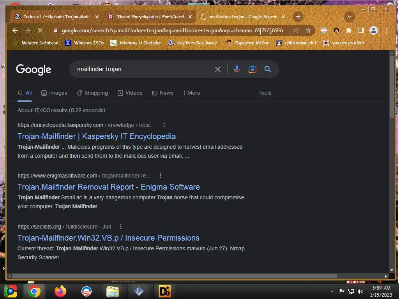399x299 pixels.
Task: Launch Firefox from the taskbar
Action: 60,291
